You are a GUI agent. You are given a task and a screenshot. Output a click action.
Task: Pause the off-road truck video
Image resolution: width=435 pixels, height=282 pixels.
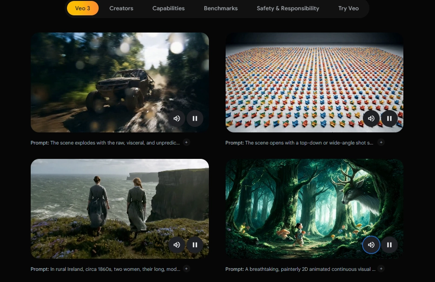pyautogui.click(x=195, y=118)
